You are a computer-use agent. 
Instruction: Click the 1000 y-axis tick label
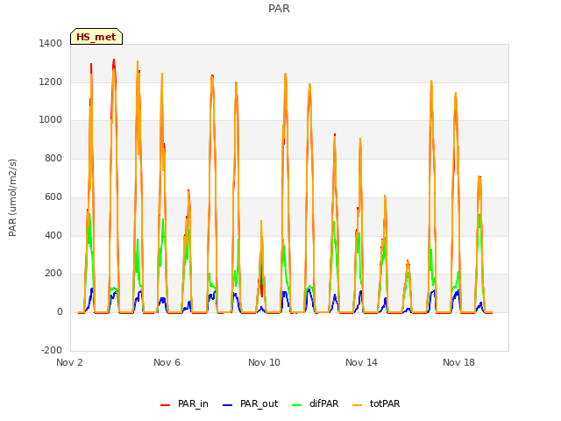(51, 120)
